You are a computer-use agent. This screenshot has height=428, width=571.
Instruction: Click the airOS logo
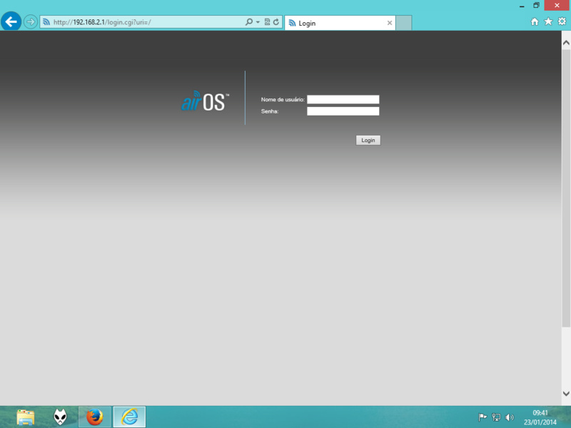(x=205, y=101)
